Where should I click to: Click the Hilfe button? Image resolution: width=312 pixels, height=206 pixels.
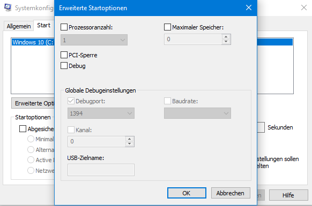click(288, 195)
